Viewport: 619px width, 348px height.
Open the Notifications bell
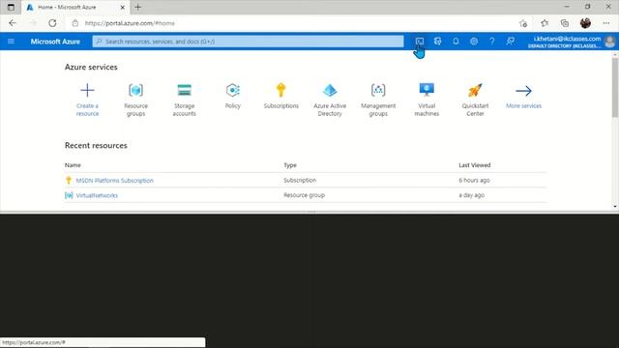pos(456,41)
